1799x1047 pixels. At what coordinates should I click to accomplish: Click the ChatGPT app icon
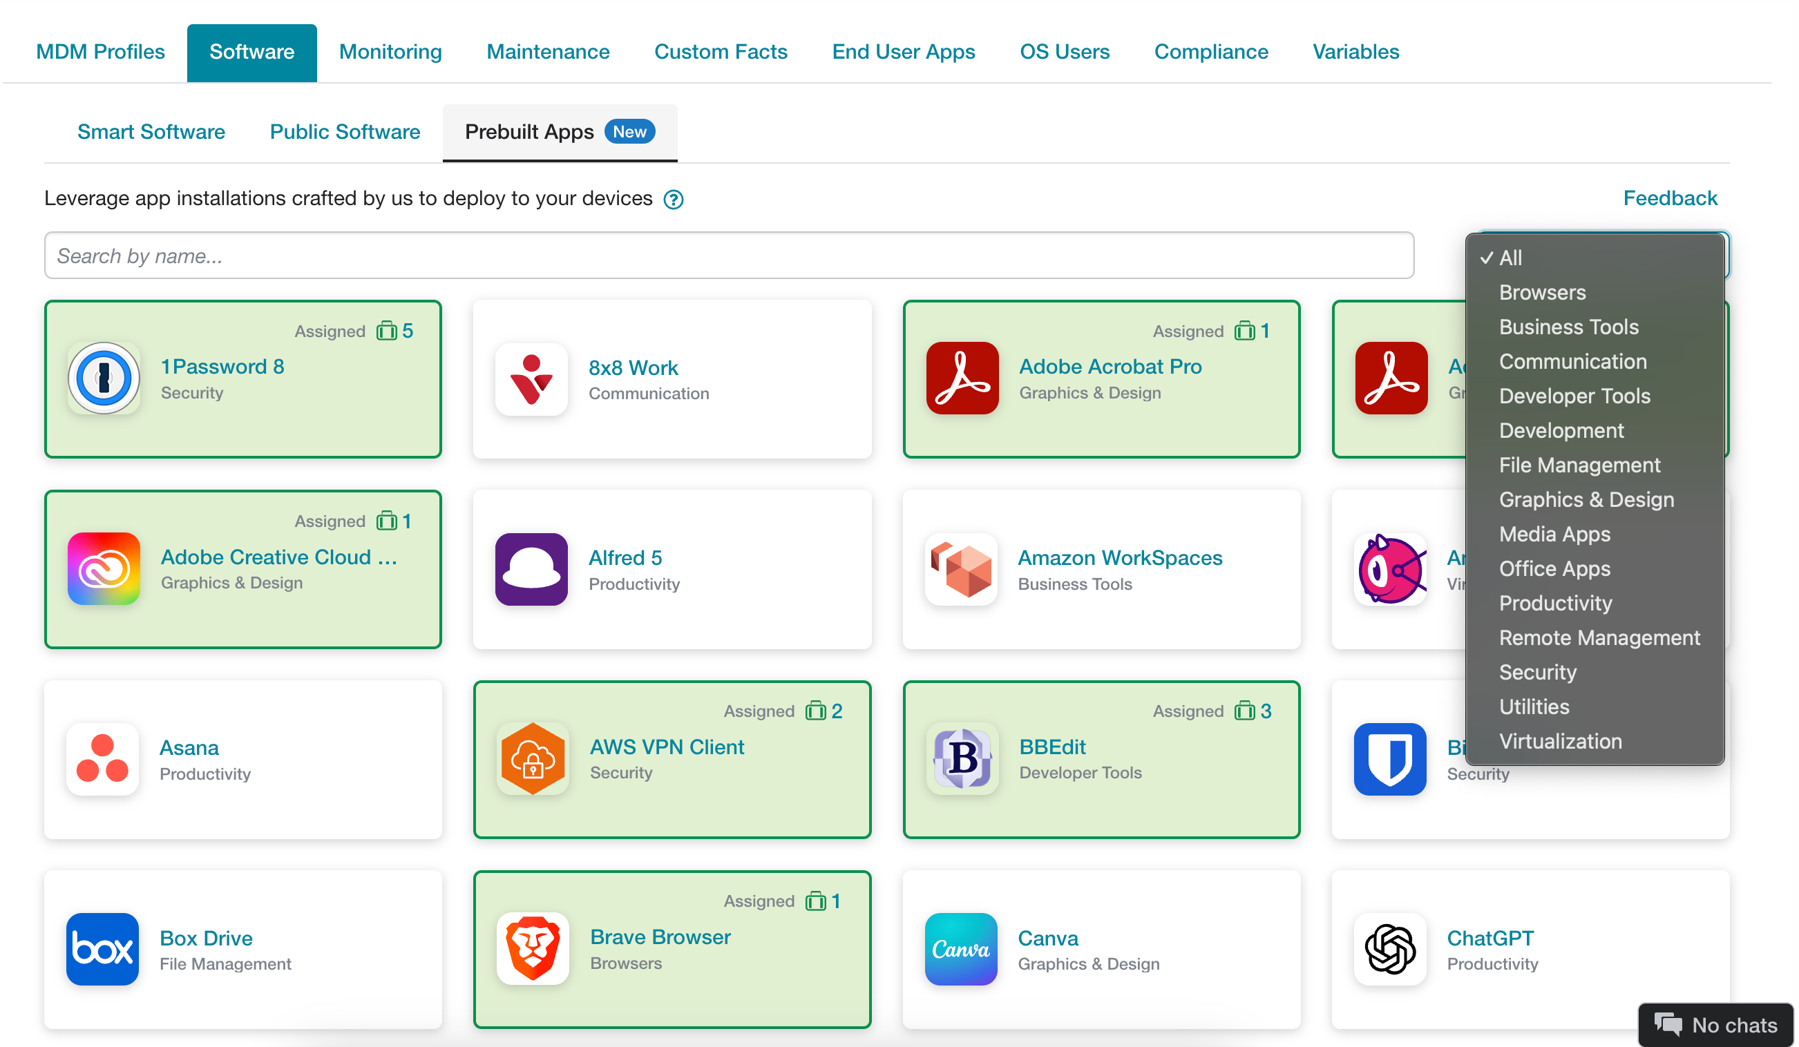point(1390,949)
